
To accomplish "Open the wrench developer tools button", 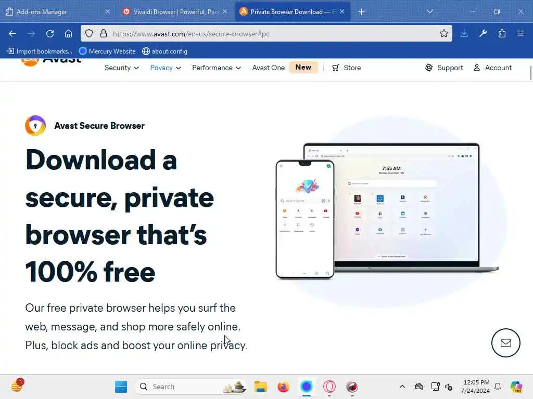I will (483, 34).
